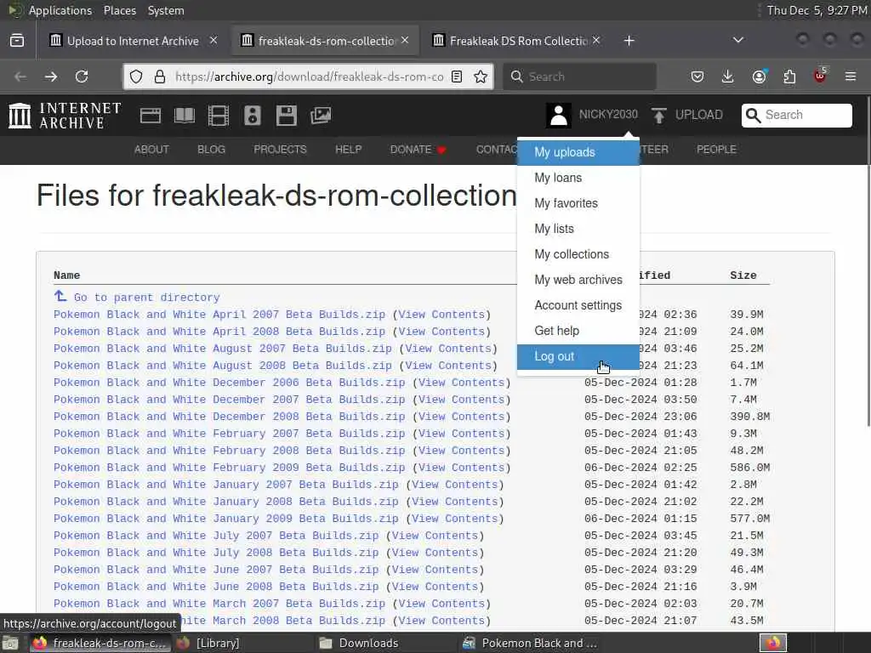View Contents of January 2009 Beta Builds.zip
This screenshot has width=871, height=653.
coord(455,519)
